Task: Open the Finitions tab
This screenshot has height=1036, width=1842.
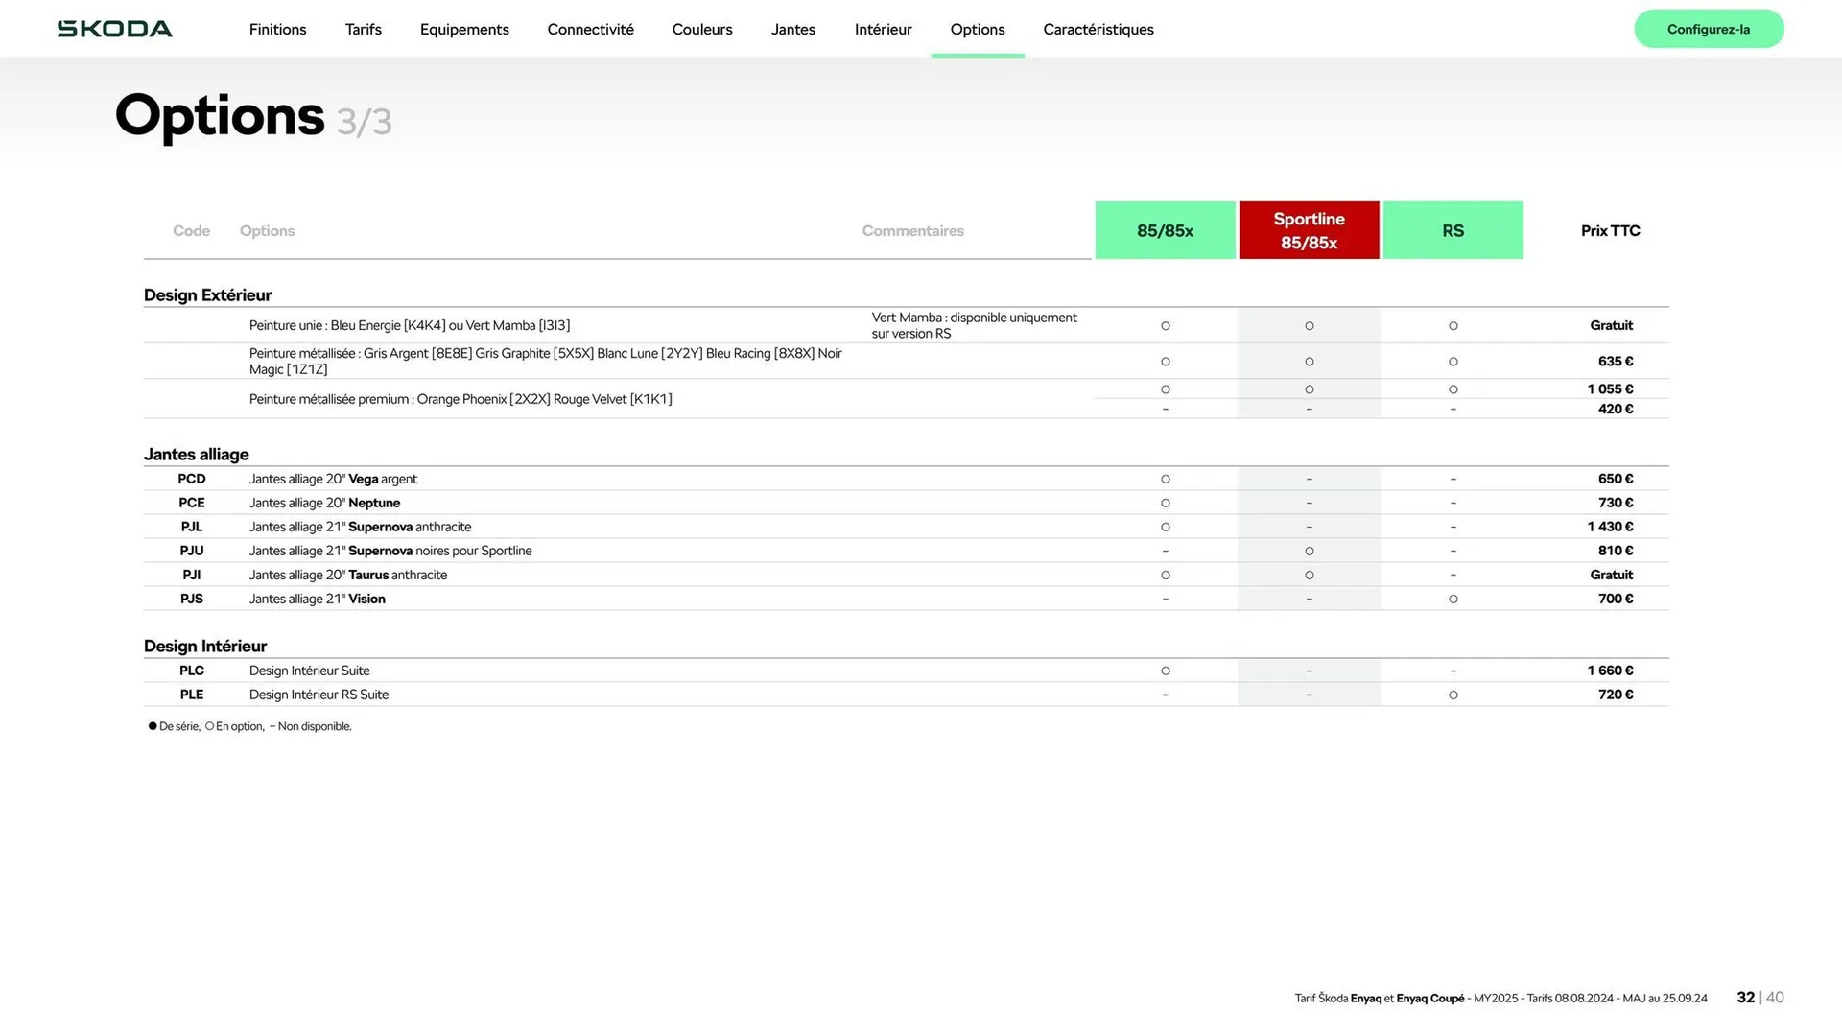Action: point(277,29)
